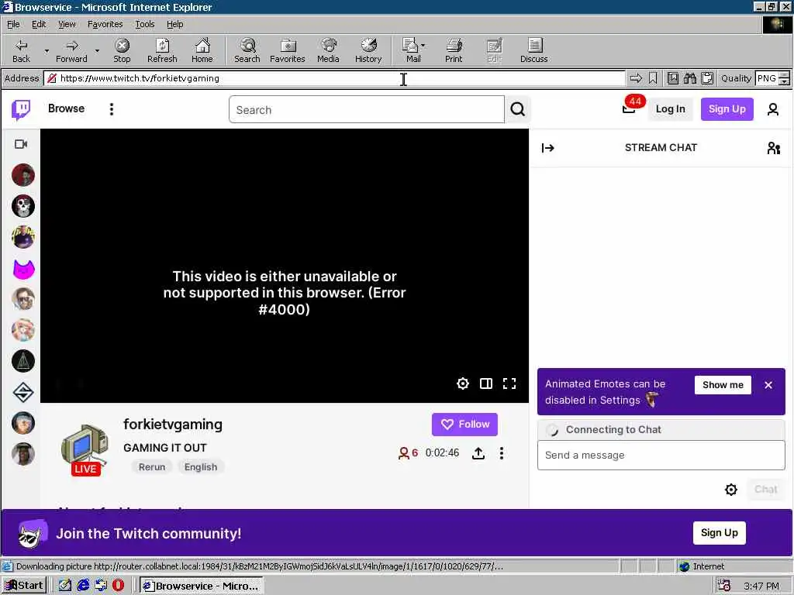Open the skull channel avatar in sidebar

coord(23,206)
